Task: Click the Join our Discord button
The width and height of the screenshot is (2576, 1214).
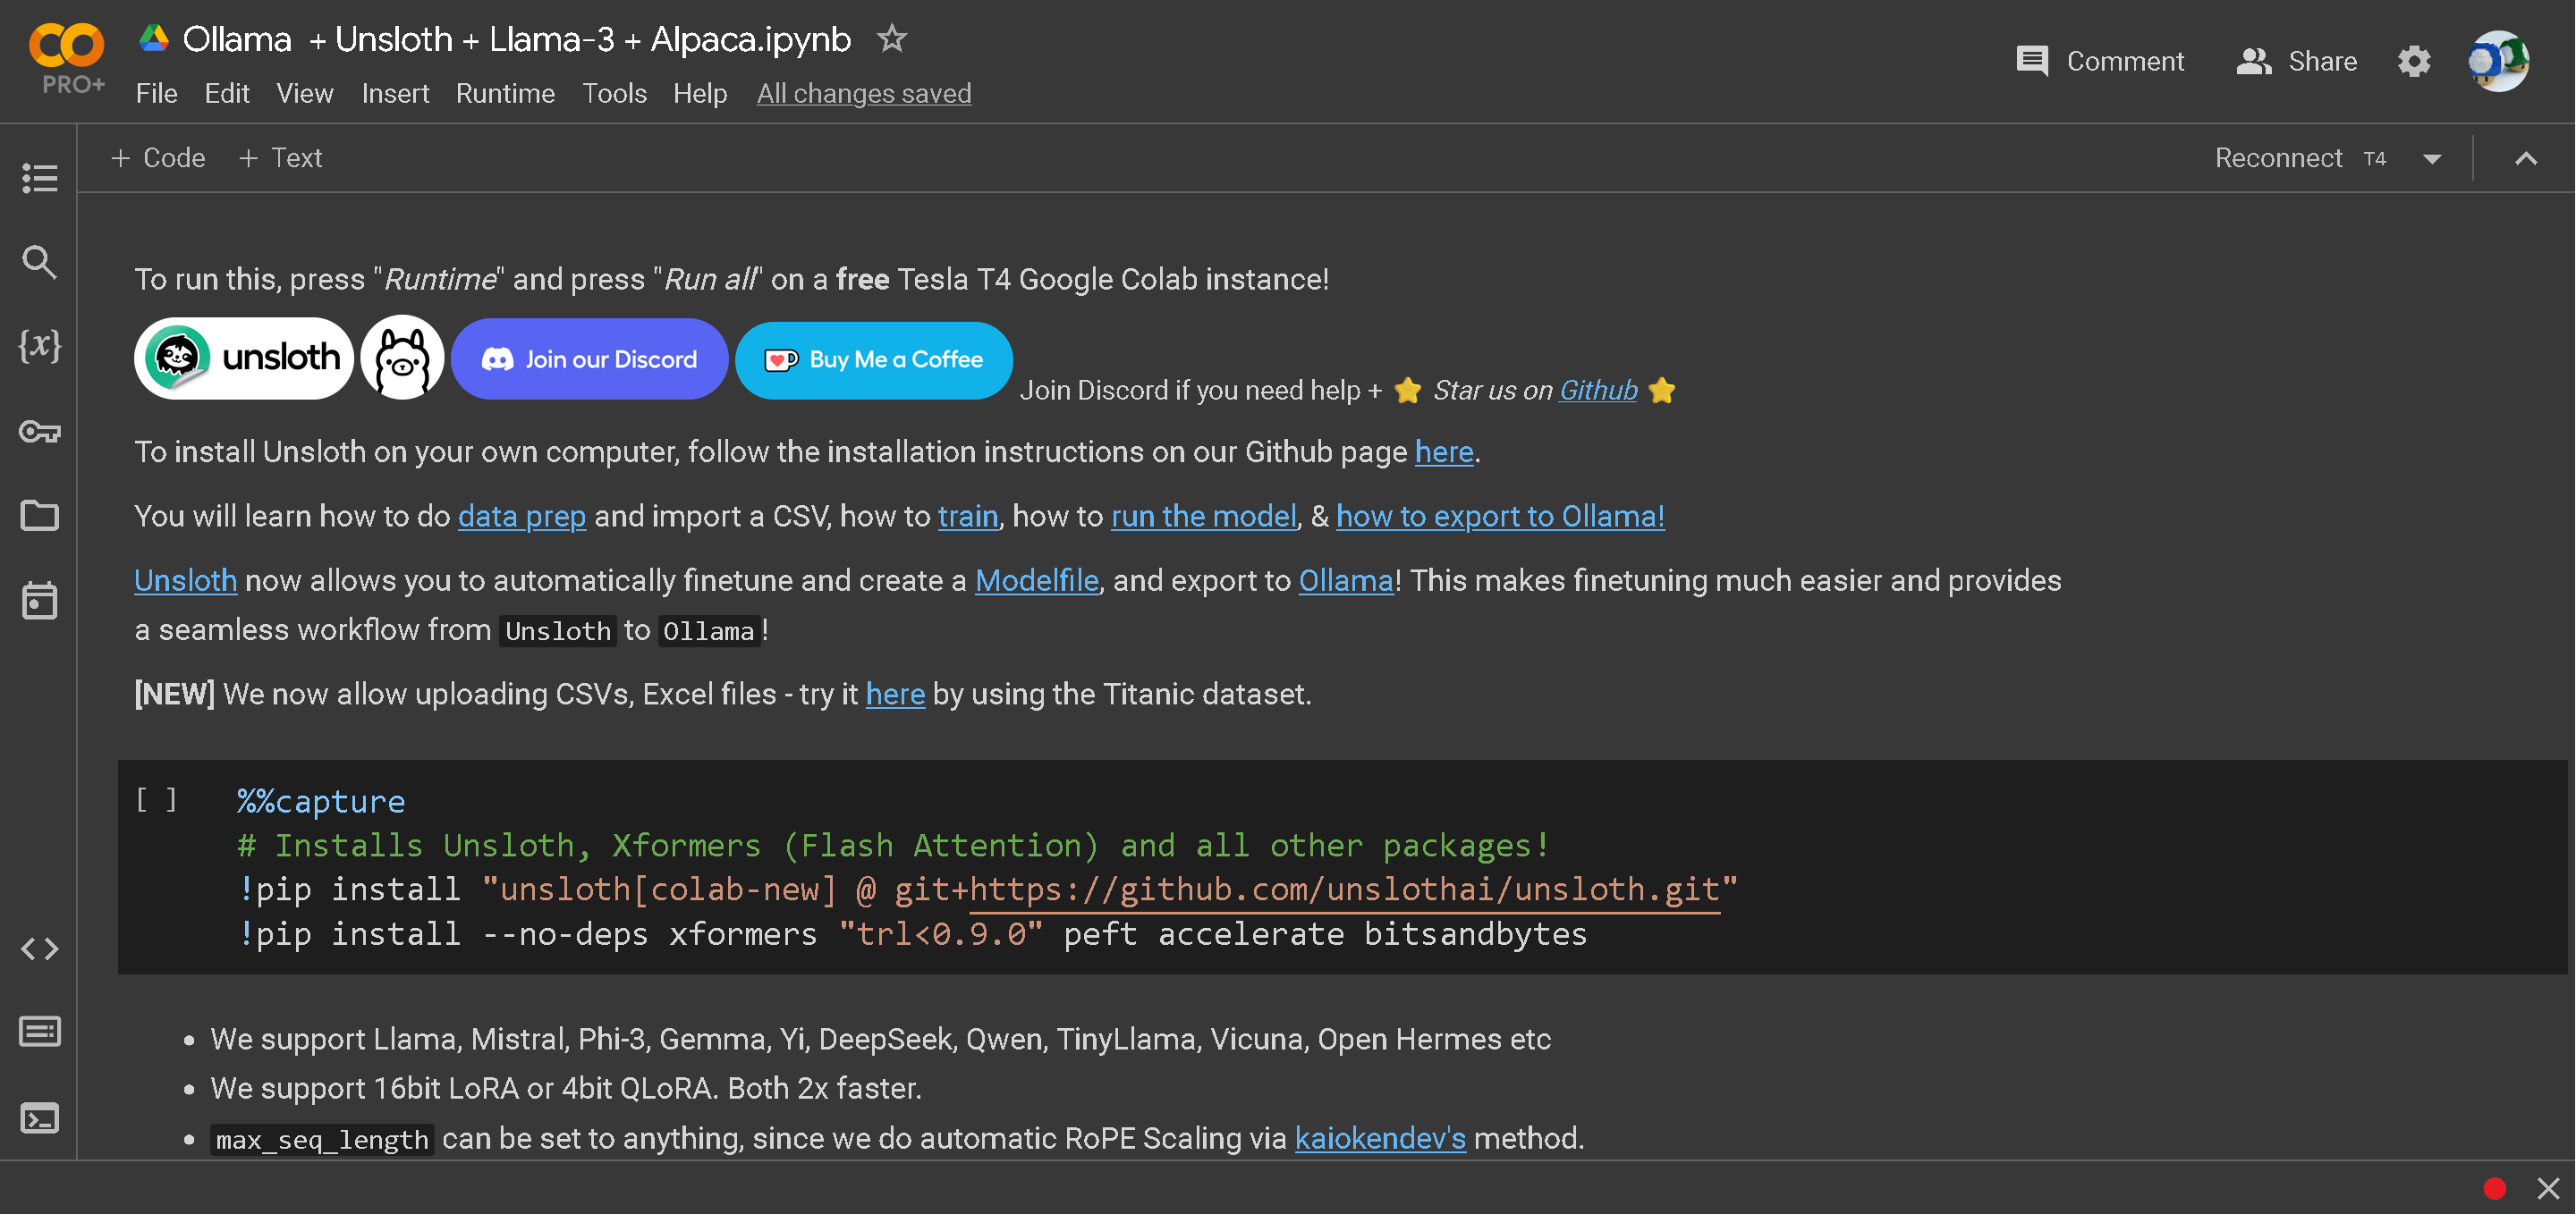Action: coord(589,359)
